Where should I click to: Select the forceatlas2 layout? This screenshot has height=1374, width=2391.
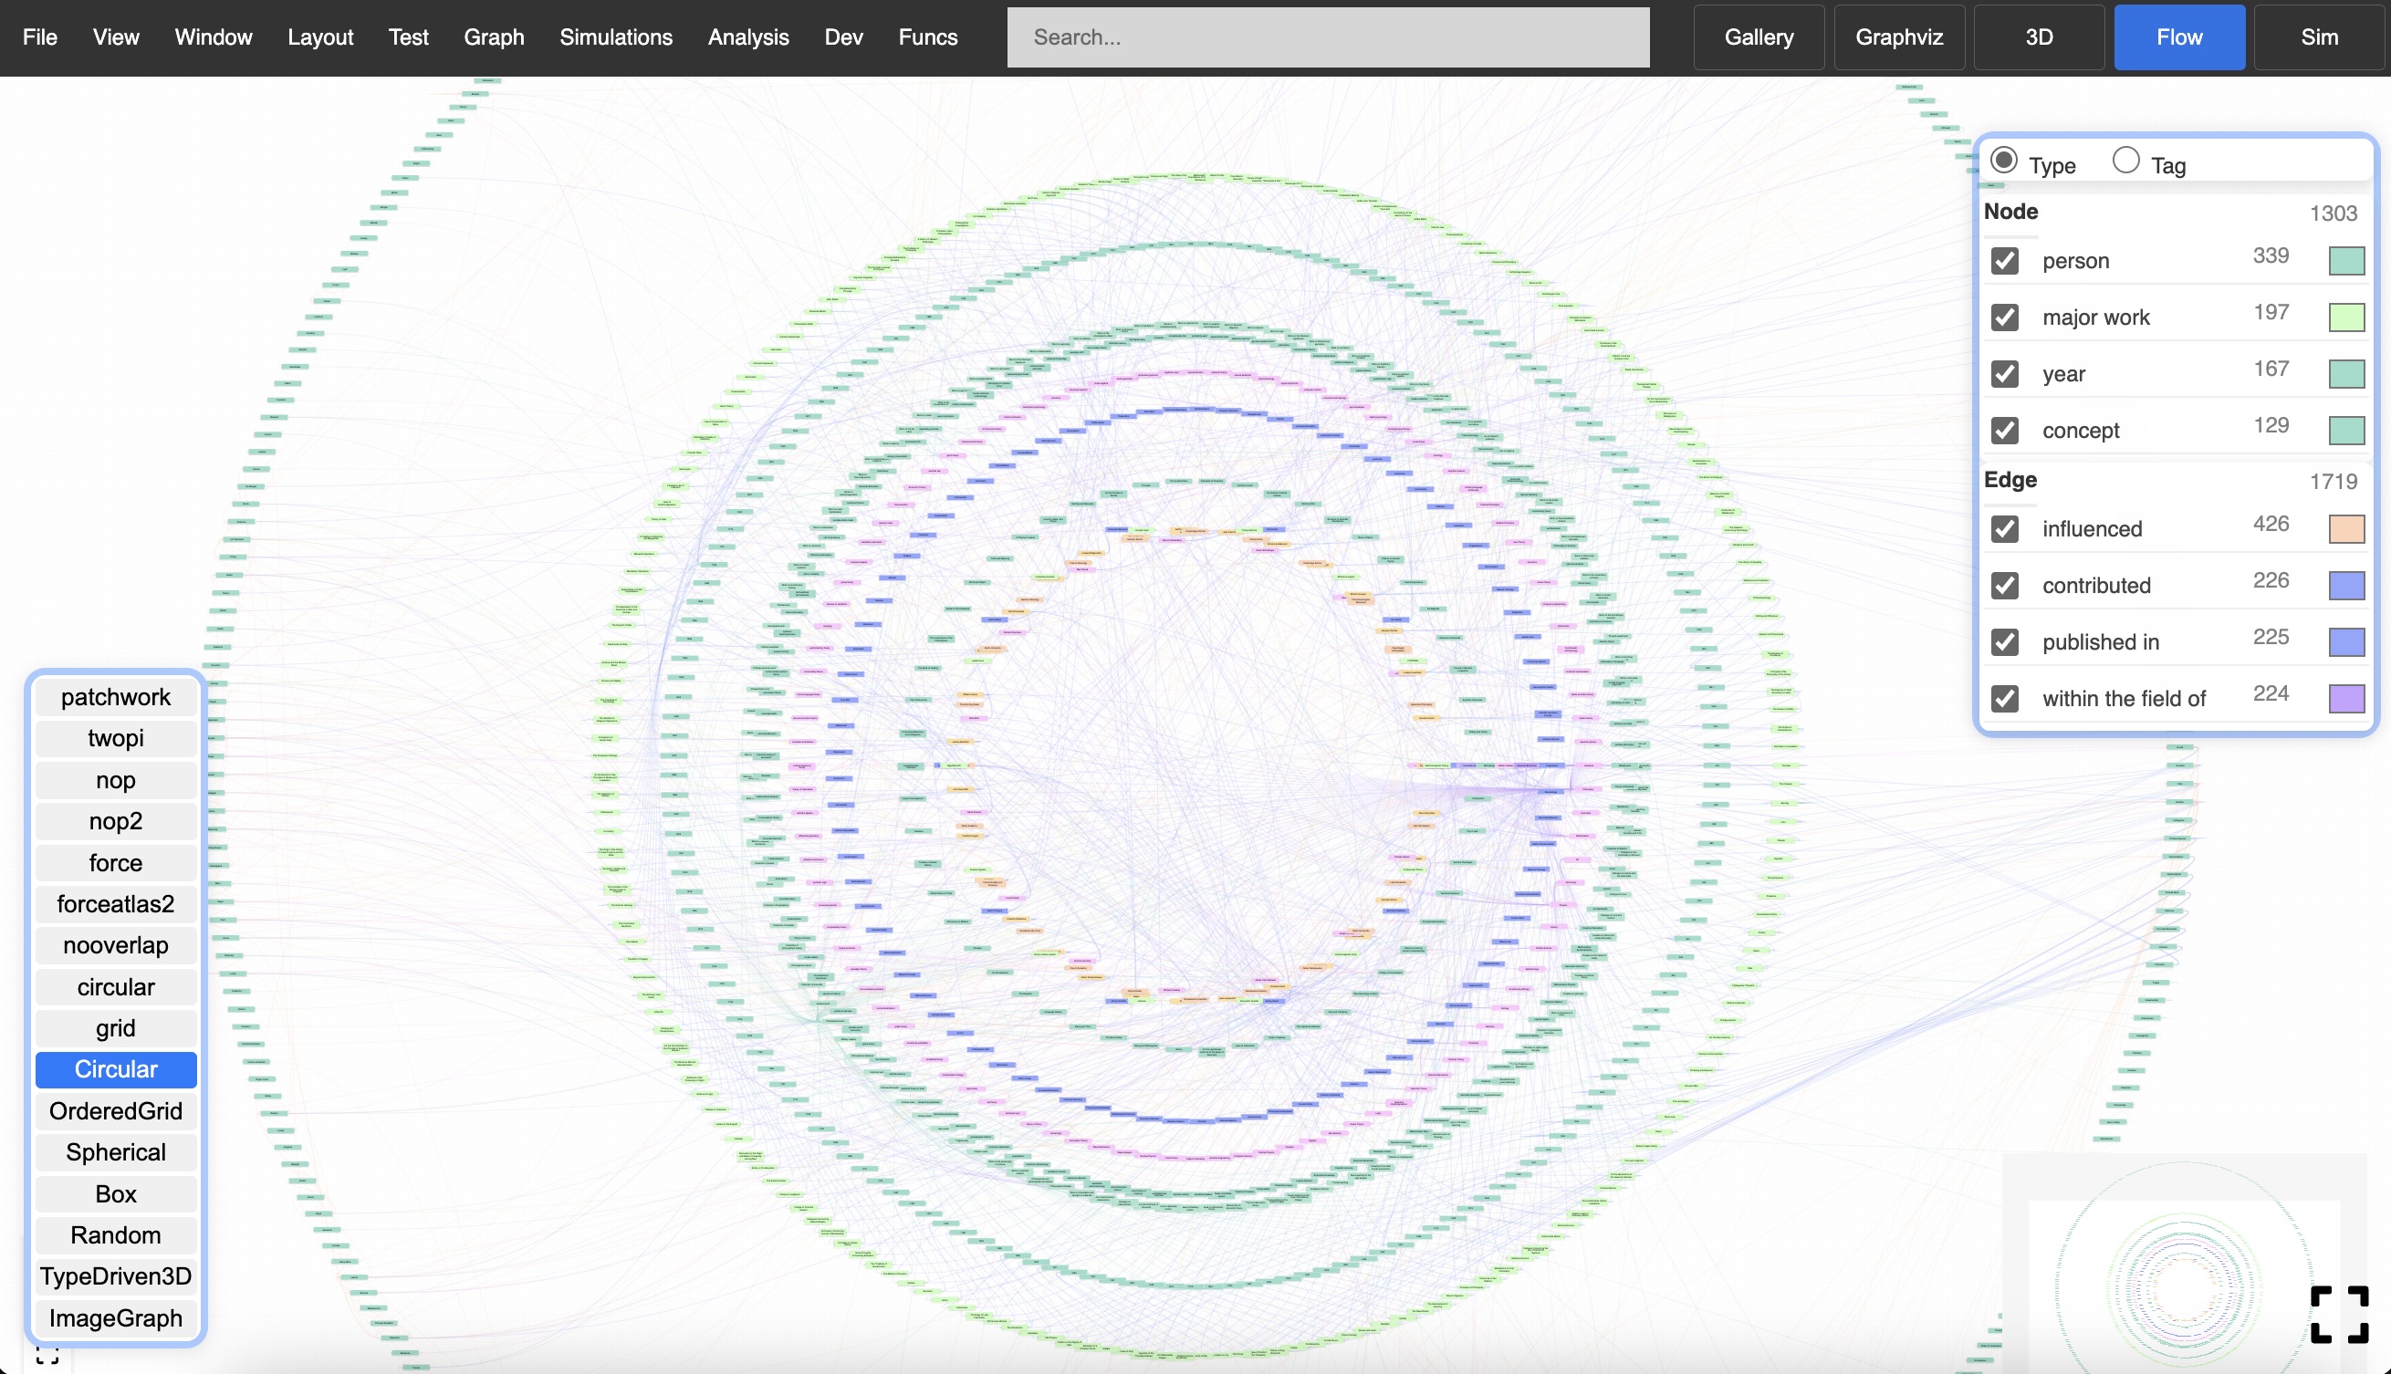115,903
